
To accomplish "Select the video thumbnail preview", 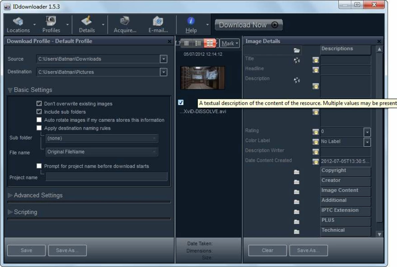I will click(202, 78).
